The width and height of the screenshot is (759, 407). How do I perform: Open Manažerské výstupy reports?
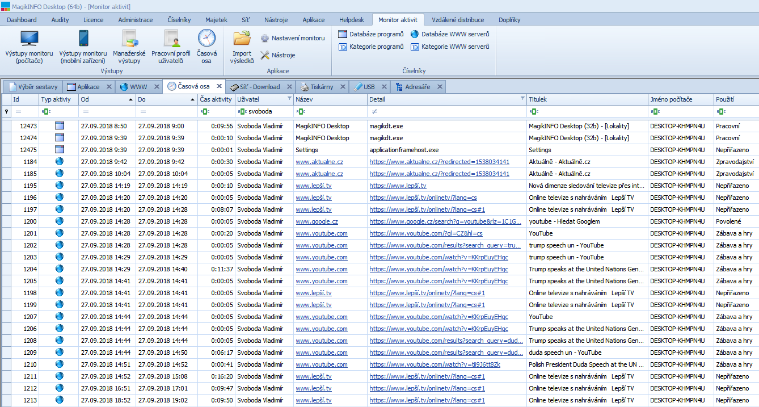point(130,47)
